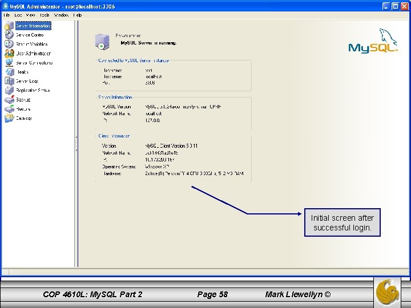Screen dimensions: 411x308
Task: Click the 'Client Information' group heading
Action: click(x=114, y=136)
